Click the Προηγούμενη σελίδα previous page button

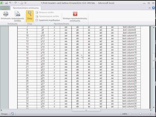pos(47,16)
